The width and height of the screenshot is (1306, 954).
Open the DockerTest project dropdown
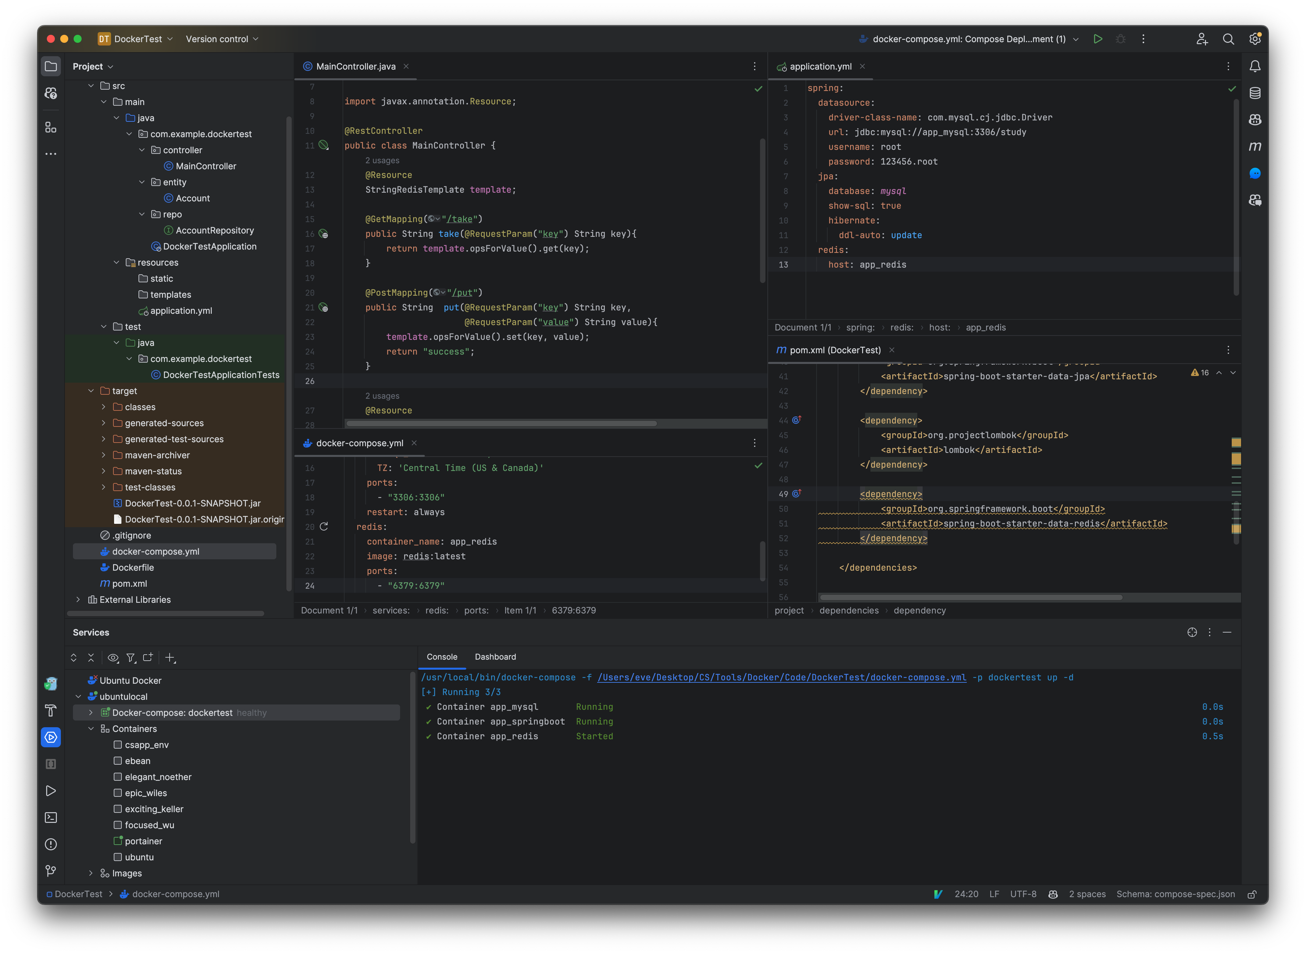coord(136,39)
